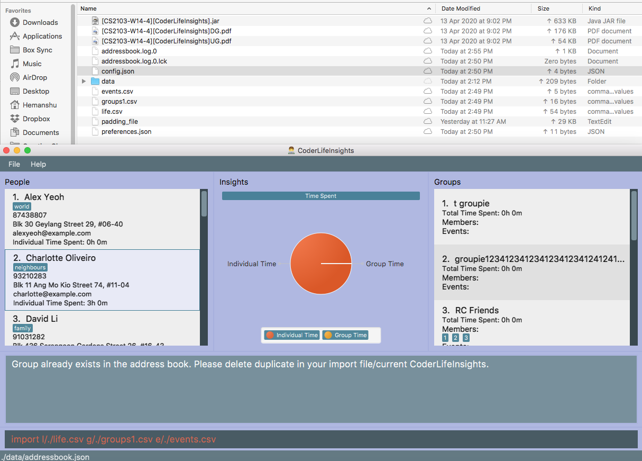Select data folder icon
The width and height of the screenshot is (642, 461).
95,82
